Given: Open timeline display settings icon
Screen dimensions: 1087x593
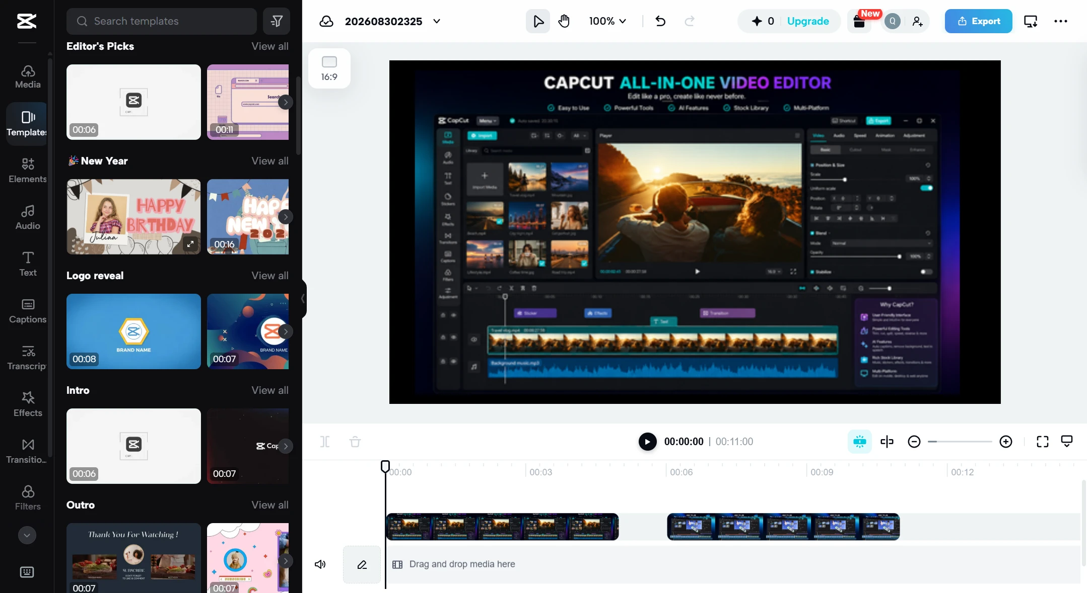Looking at the screenshot, I should pyautogui.click(x=1067, y=442).
